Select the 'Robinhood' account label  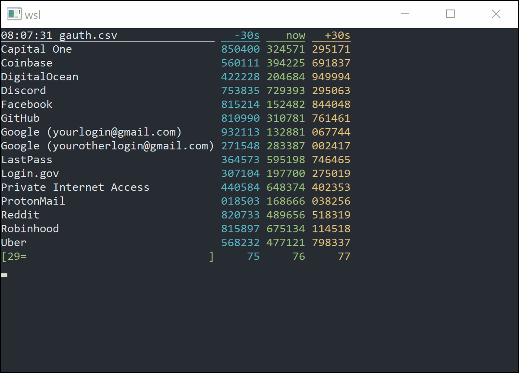[30, 229]
